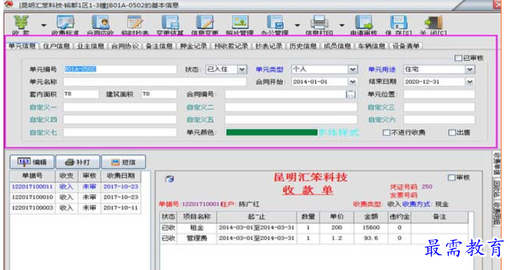Click the 短信 SMS button

(123, 162)
